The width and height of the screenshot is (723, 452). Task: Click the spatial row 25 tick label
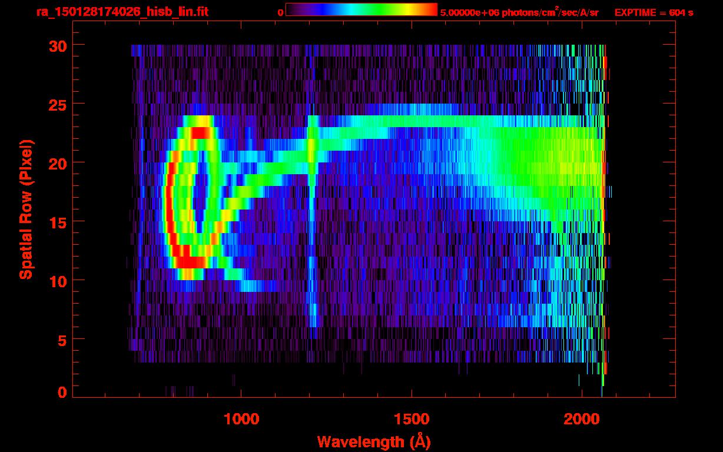click(x=57, y=104)
